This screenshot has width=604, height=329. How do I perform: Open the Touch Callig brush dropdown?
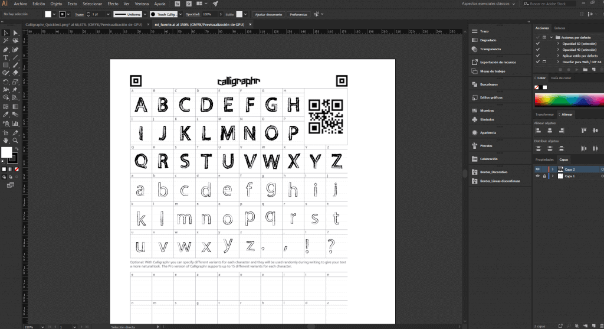point(180,14)
